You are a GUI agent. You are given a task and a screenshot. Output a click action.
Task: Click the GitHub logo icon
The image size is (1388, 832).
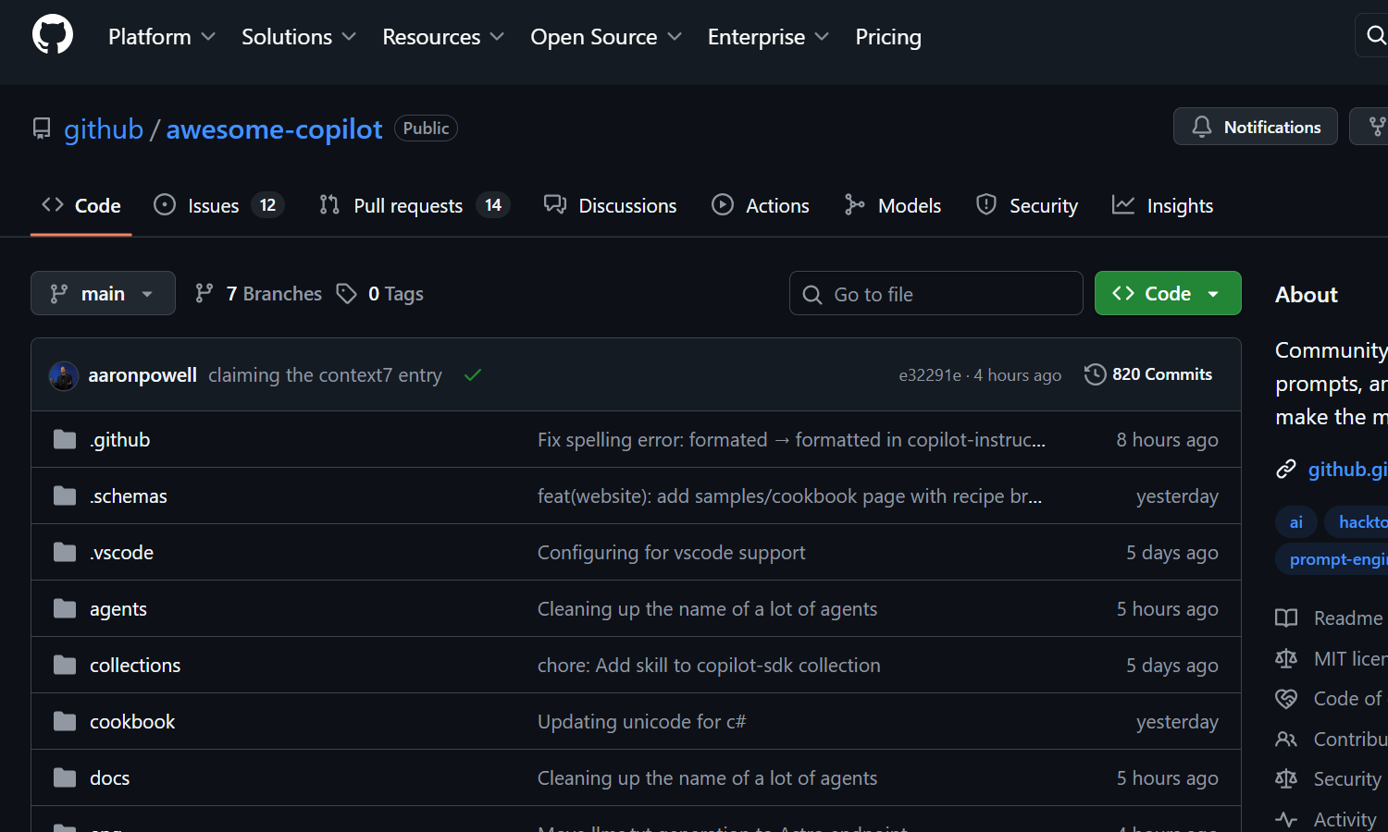(53, 35)
